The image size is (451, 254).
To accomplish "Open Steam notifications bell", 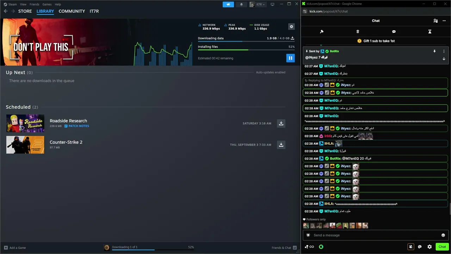I will tap(241, 4).
